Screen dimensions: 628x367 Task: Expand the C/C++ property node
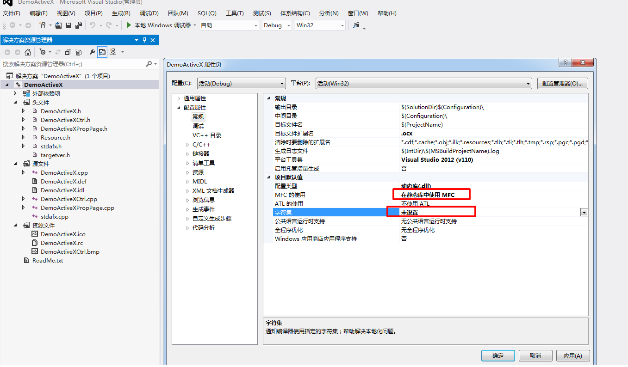click(x=187, y=145)
